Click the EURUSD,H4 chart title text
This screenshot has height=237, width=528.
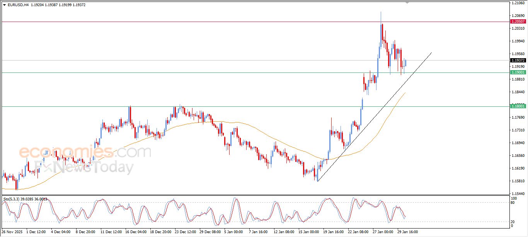click(18, 5)
